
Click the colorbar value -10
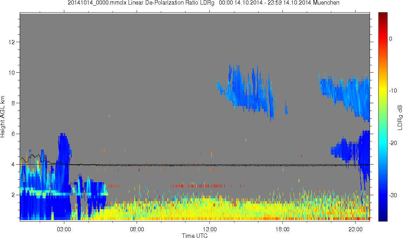pyautogui.click(x=393, y=91)
